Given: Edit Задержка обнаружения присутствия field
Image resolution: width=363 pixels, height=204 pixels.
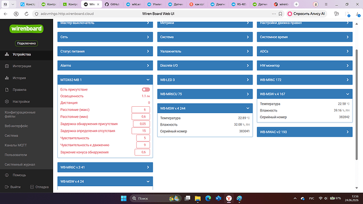Looking at the screenshot, I should tap(142, 124).
